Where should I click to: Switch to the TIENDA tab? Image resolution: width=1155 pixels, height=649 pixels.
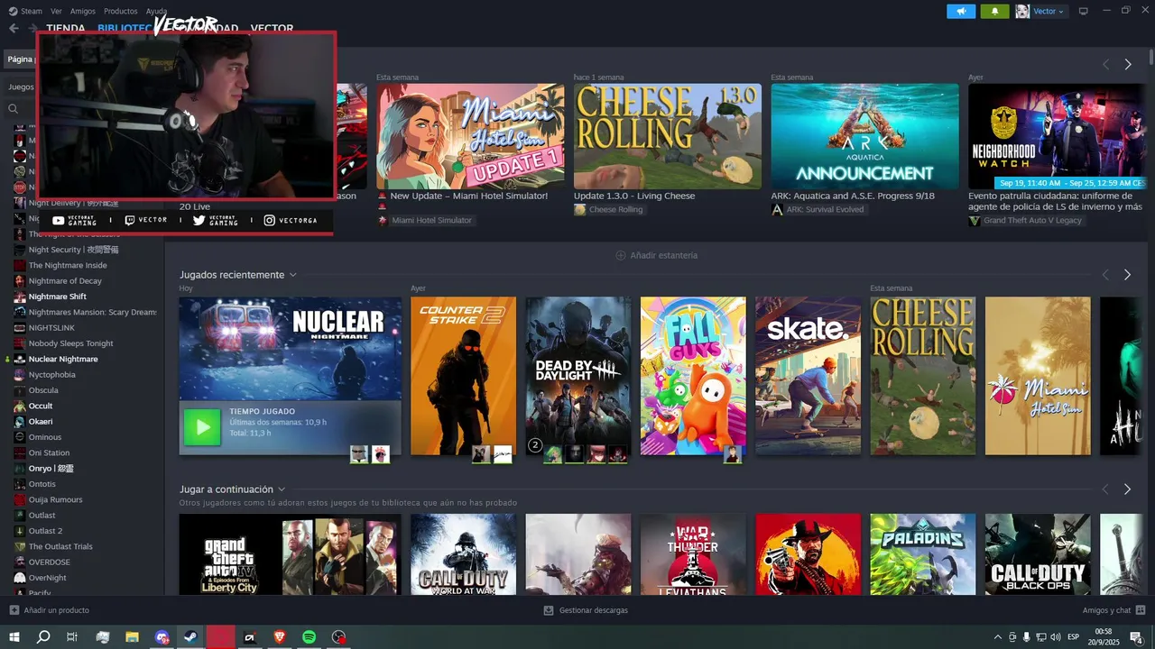click(66, 28)
